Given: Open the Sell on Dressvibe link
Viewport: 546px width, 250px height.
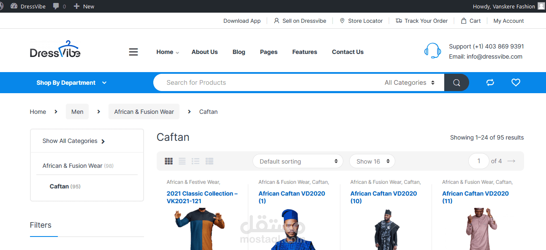Looking at the screenshot, I should click(x=300, y=21).
